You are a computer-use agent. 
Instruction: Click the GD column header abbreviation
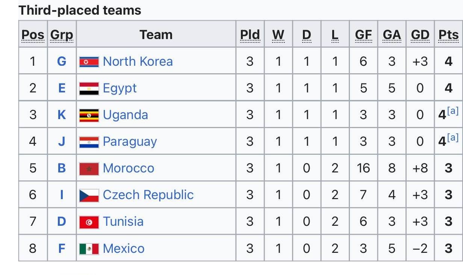(x=420, y=35)
